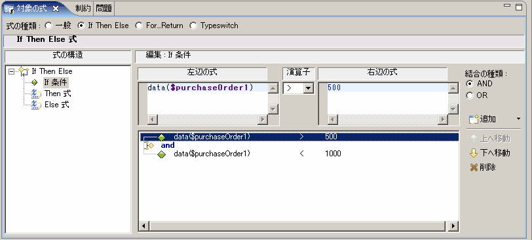Image resolution: width=532 pixels, height=240 pixels.
Task: Select the Else 式 tree item
Action: click(56, 105)
